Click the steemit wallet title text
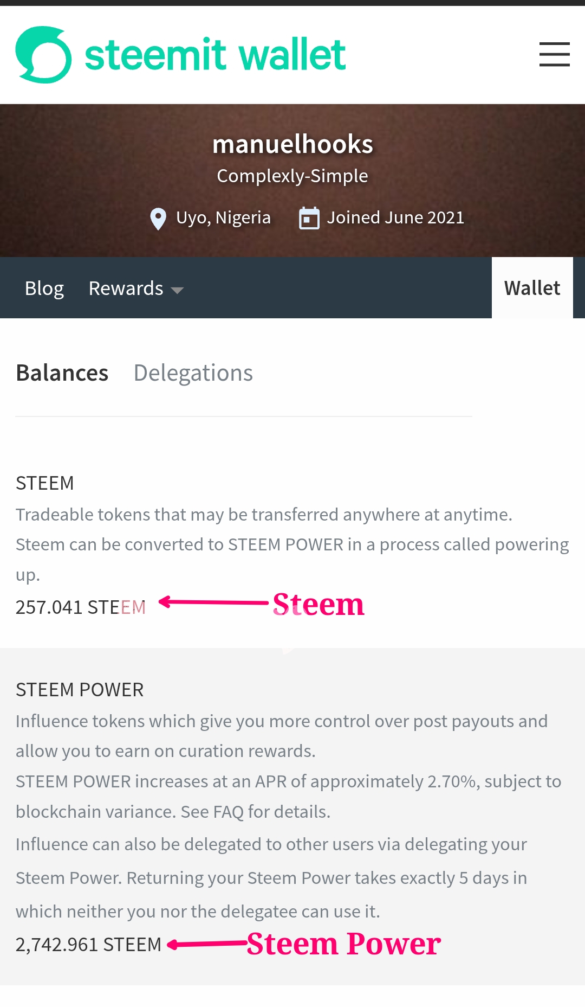This screenshot has width=585, height=1007. click(x=215, y=55)
